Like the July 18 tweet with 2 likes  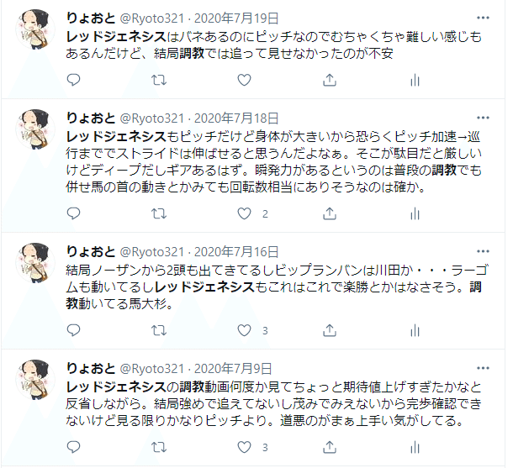pos(244,213)
